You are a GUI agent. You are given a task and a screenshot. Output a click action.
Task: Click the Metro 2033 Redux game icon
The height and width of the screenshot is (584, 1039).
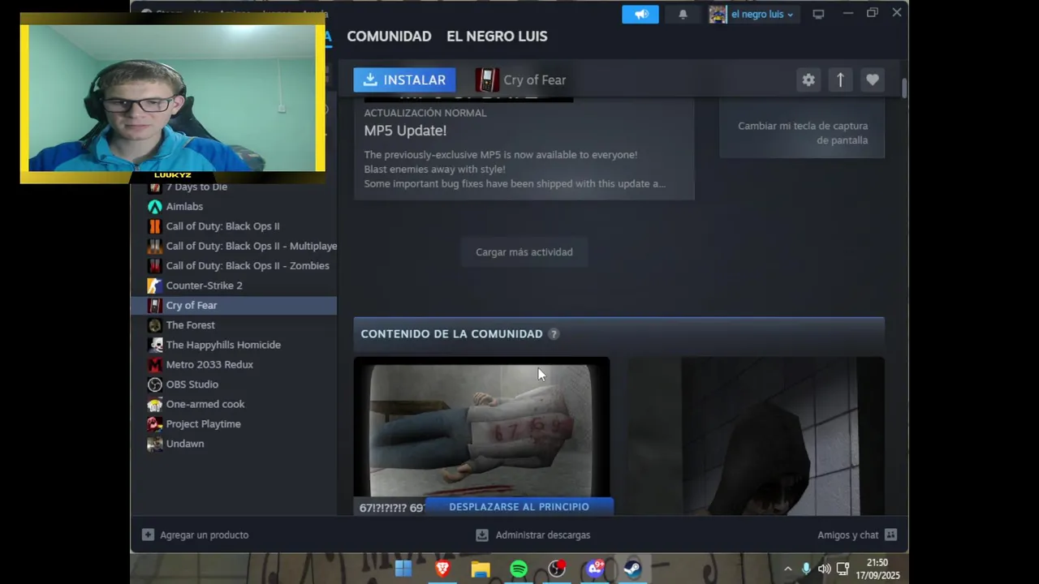154,365
